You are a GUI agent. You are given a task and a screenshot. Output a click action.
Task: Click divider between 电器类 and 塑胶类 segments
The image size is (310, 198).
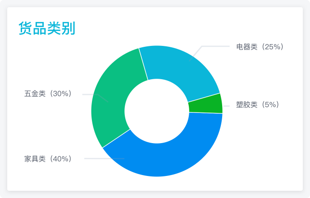[x=204, y=98]
